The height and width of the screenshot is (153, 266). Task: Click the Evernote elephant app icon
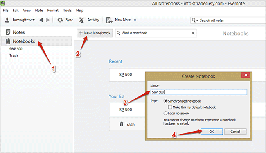point(3,3)
